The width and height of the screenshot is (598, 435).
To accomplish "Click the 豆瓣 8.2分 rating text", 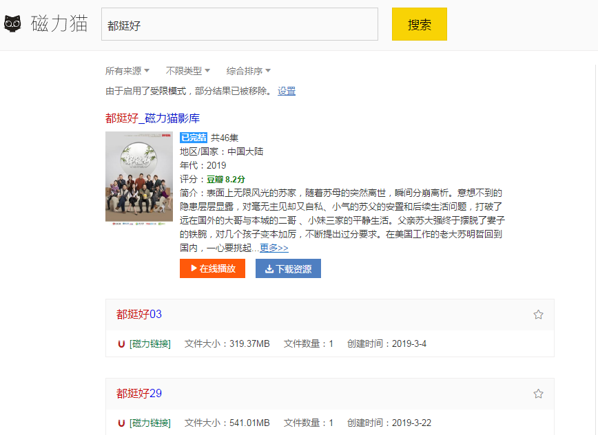I will (226, 180).
